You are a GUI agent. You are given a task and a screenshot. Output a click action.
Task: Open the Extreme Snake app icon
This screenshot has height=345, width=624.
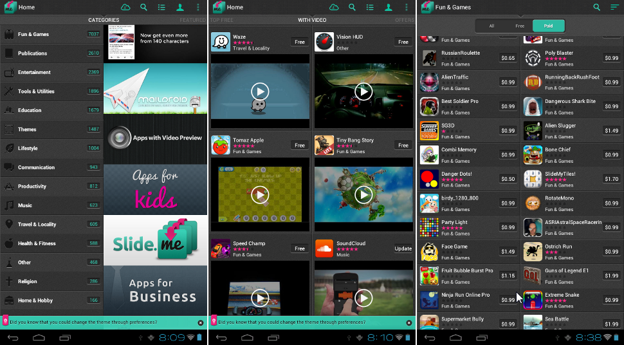click(533, 300)
